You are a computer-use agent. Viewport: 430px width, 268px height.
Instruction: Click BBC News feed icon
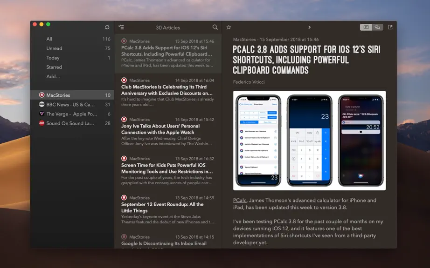pyautogui.click(x=42, y=104)
